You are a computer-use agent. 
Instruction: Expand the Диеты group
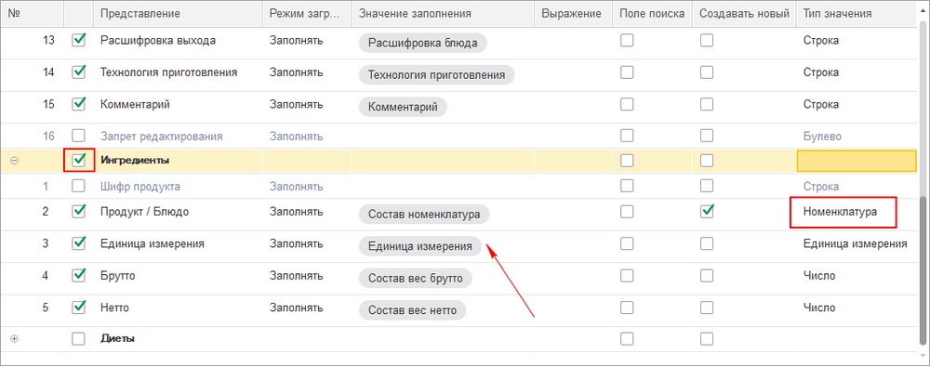pyautogui.click(x=15, y=339)
